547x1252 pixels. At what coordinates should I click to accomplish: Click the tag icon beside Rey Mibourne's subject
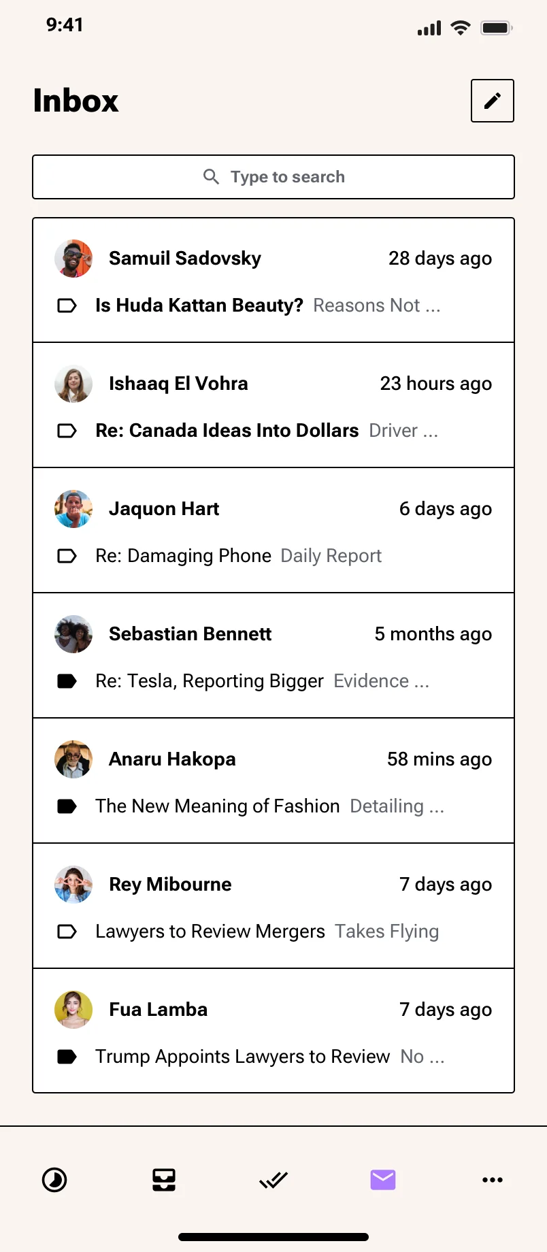coord(66,931)
